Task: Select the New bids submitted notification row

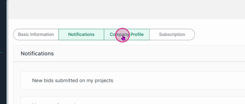Action: [x=133, y=80]
